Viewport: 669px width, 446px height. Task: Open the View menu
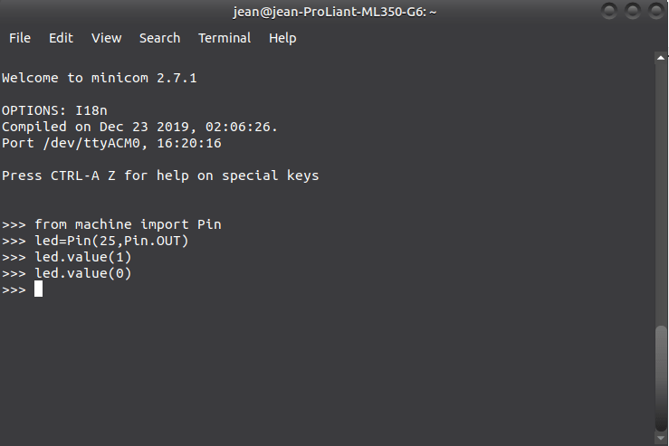click(x=106, y=38)
